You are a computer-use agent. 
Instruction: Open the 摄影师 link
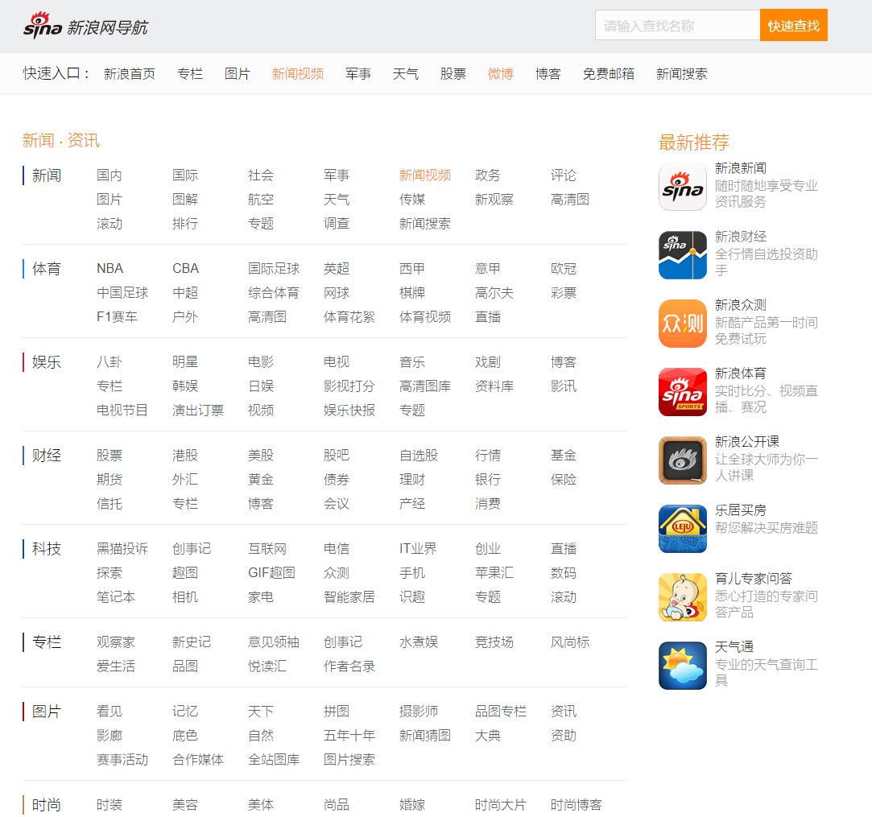click(x=418, y=712)
